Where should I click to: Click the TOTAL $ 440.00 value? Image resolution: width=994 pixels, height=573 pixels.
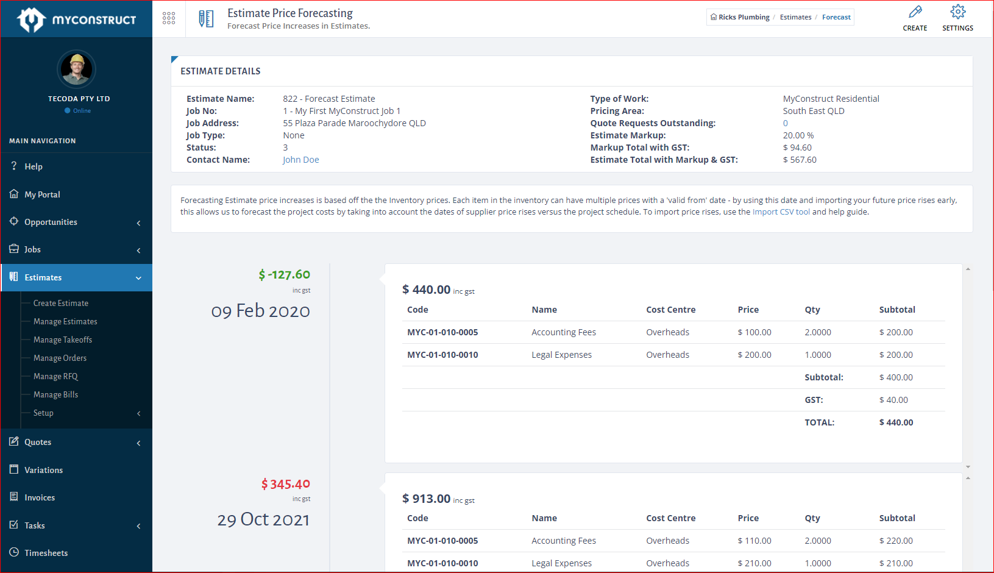point(896,422)
